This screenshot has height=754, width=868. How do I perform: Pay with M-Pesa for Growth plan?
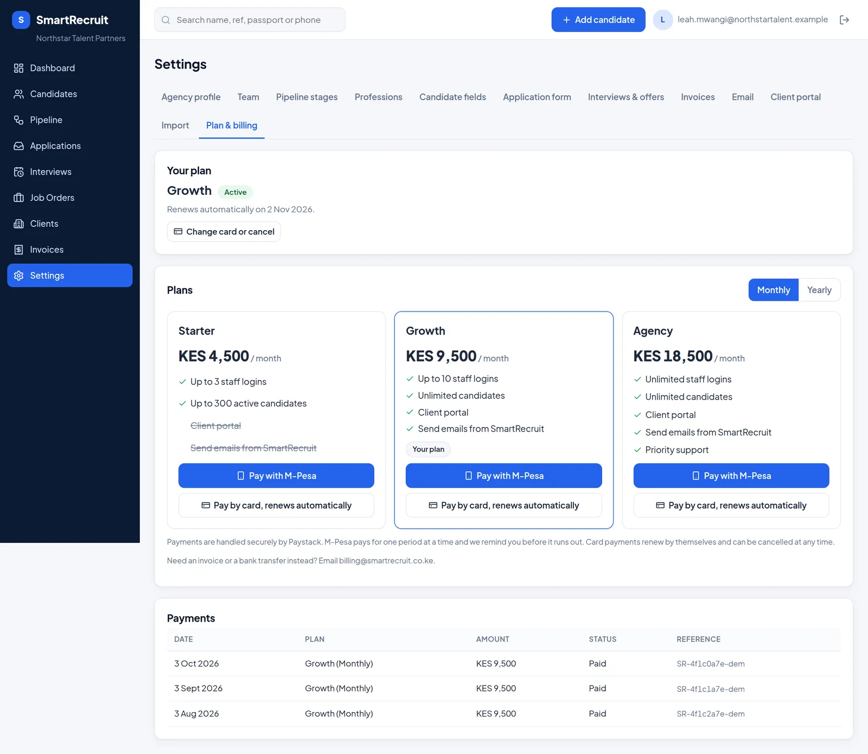(x=503, y=476)
